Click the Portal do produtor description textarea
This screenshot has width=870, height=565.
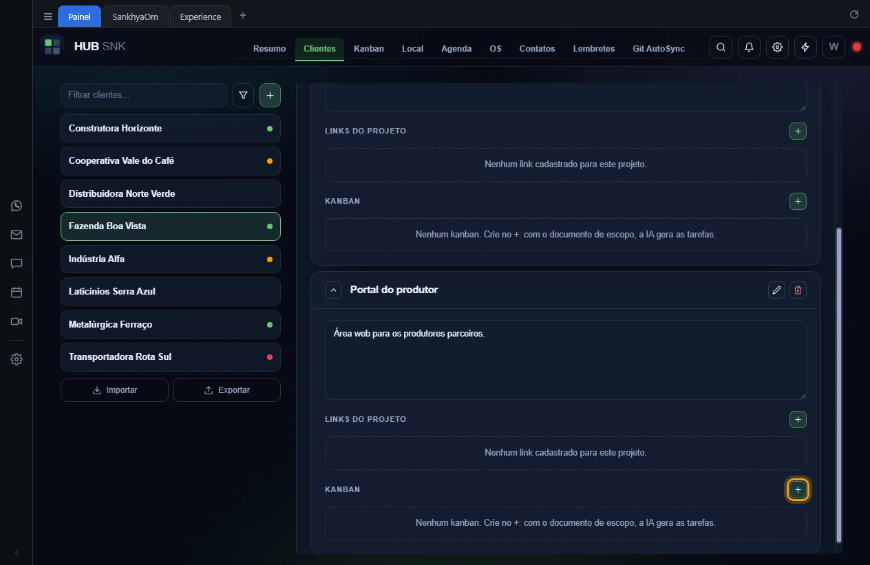566,360
